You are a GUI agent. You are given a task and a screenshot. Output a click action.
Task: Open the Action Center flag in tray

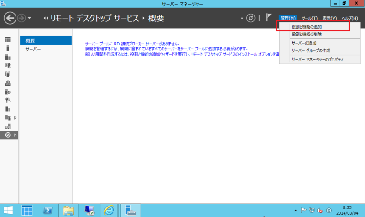pyautogui.click(x=303, y=211)
